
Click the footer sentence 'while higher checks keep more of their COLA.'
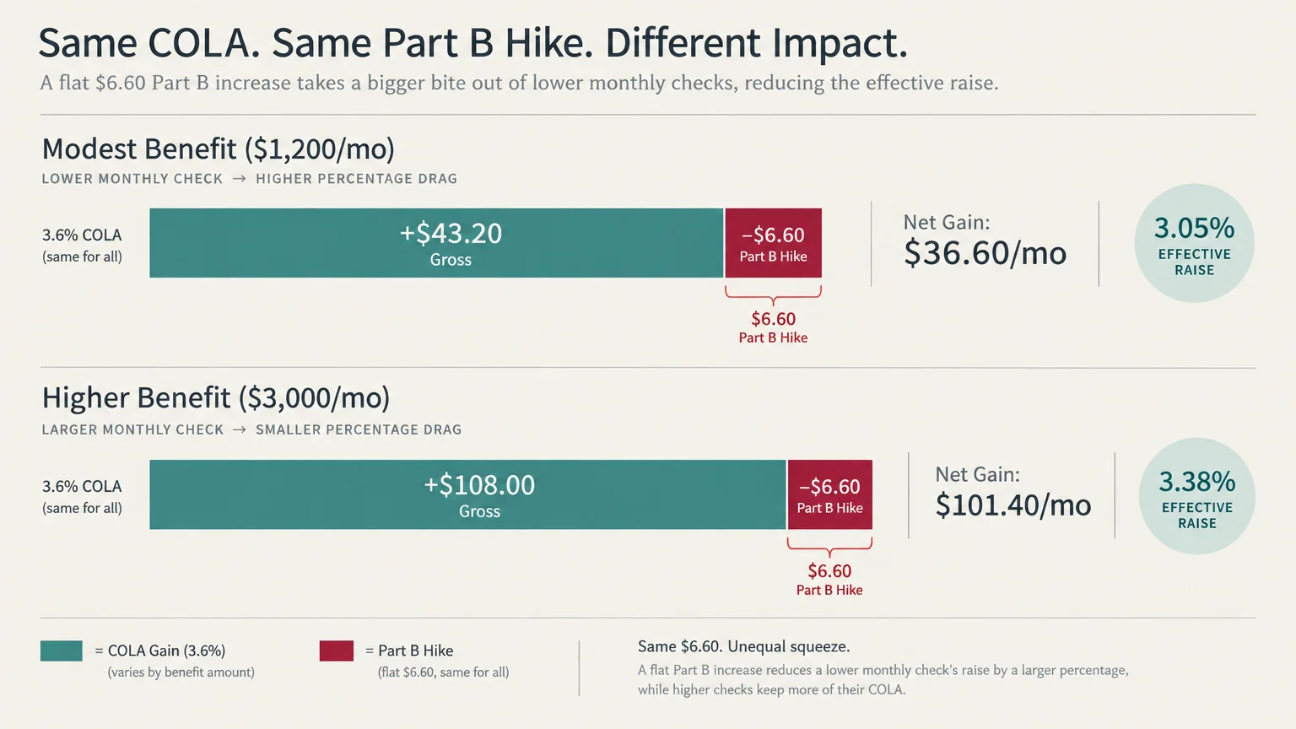(771, 689)
